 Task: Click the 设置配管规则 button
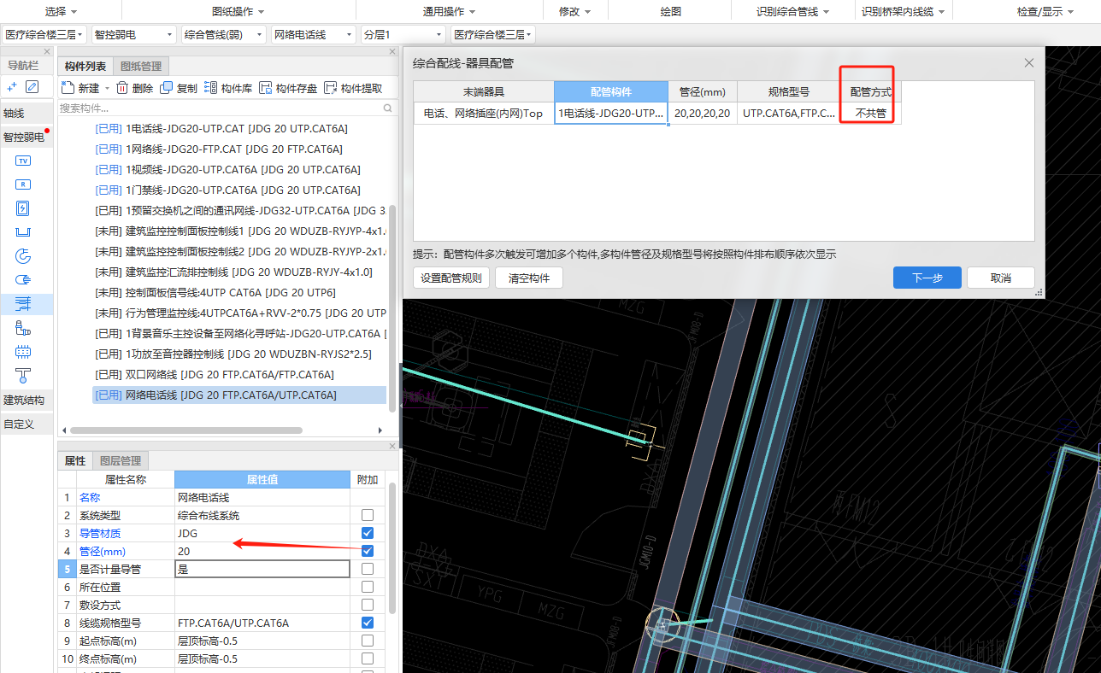click(451, 278)
